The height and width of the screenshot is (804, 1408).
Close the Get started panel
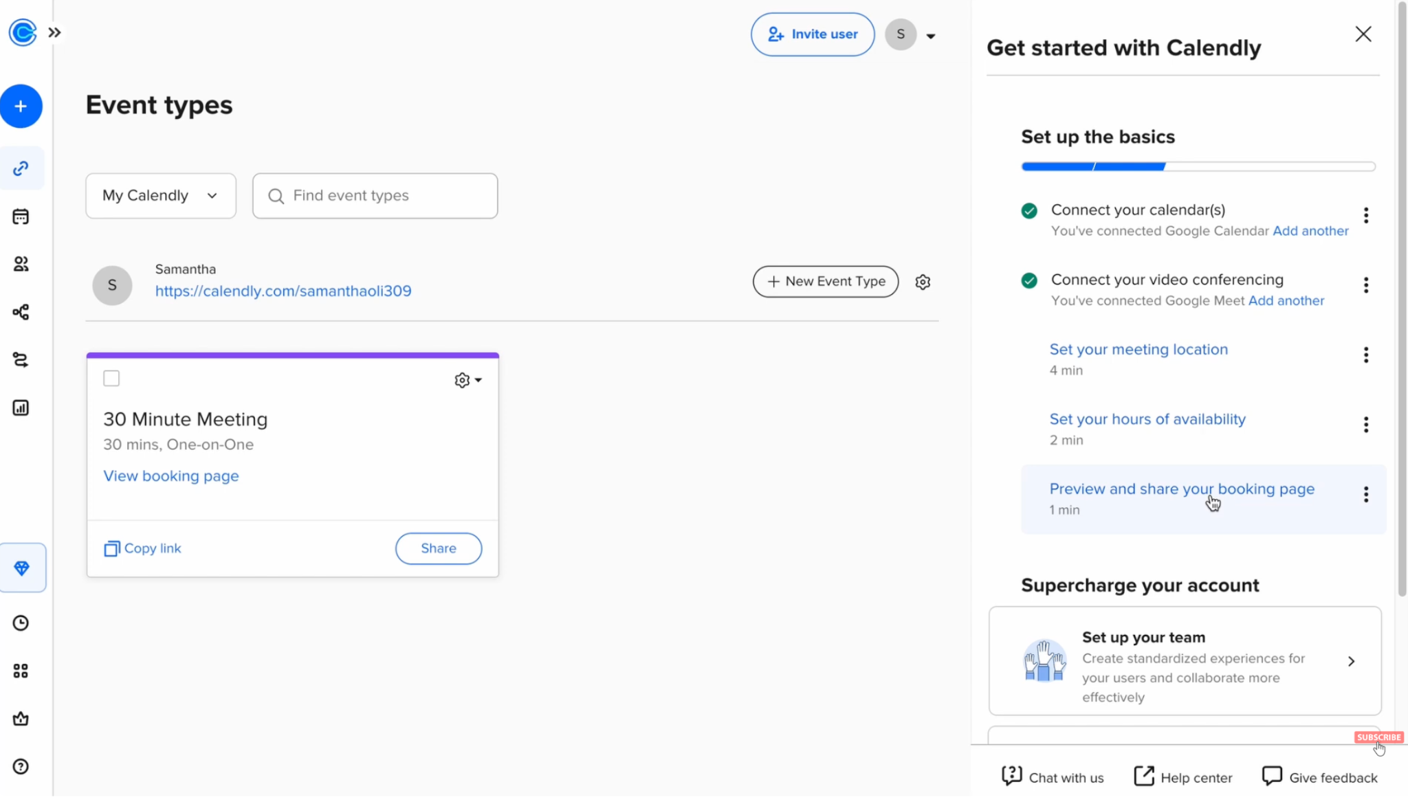[1363, 34]
